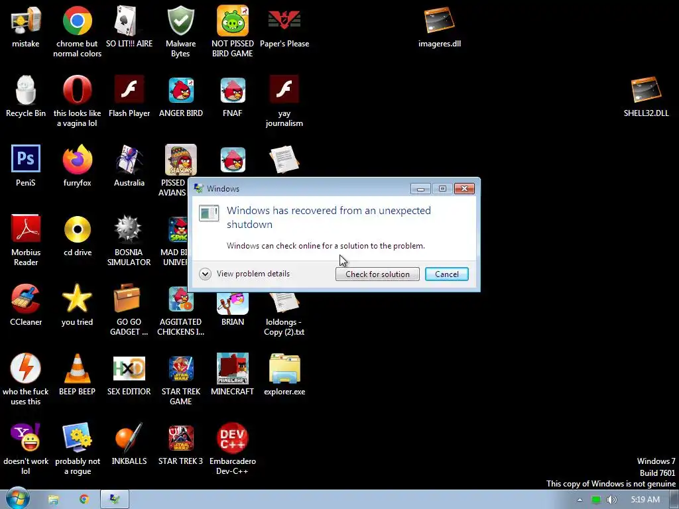Click the Show desktop strip at taskbar end
The width and height of the screenshot is (679, 509).
tap(674, 500)
